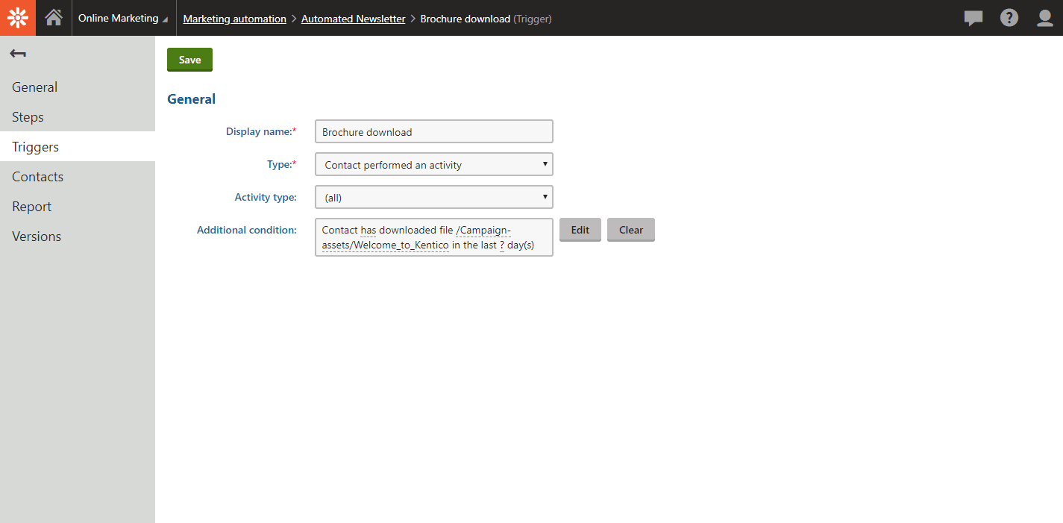Image resolution: width=1063 pixels, height=523 pixels.
Task: Open the Activity type dropdown
Action: [434, 197]
